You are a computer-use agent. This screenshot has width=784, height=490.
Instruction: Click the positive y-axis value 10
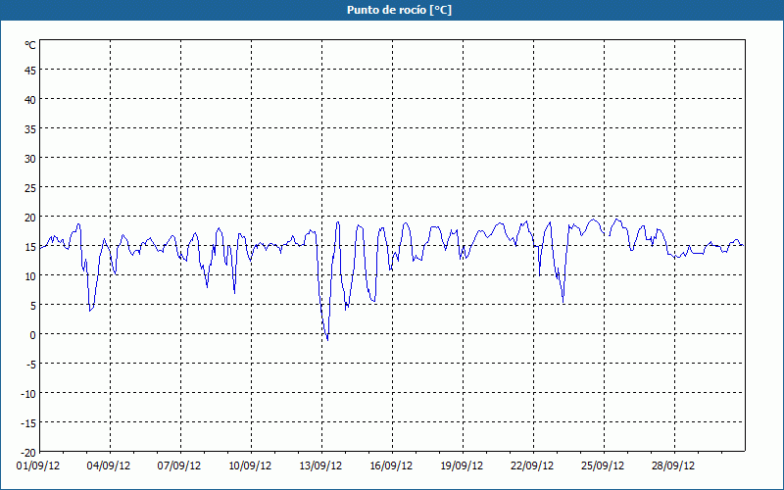point(30,276)
